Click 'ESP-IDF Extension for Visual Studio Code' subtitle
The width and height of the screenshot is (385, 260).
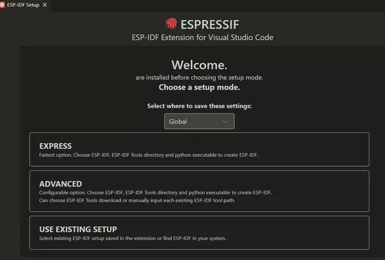(x=202, y=38)
